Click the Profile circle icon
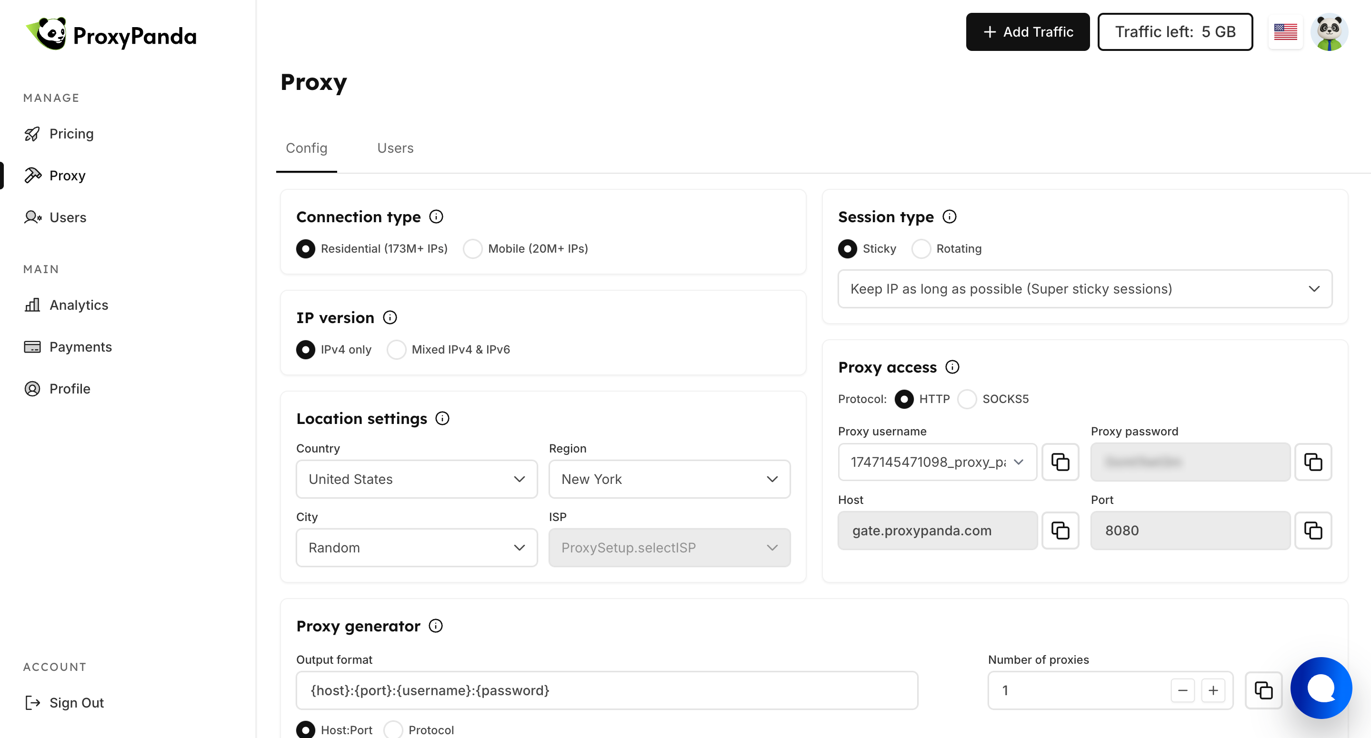Viewport: 1371px width, 738px height. coord(32,389)
